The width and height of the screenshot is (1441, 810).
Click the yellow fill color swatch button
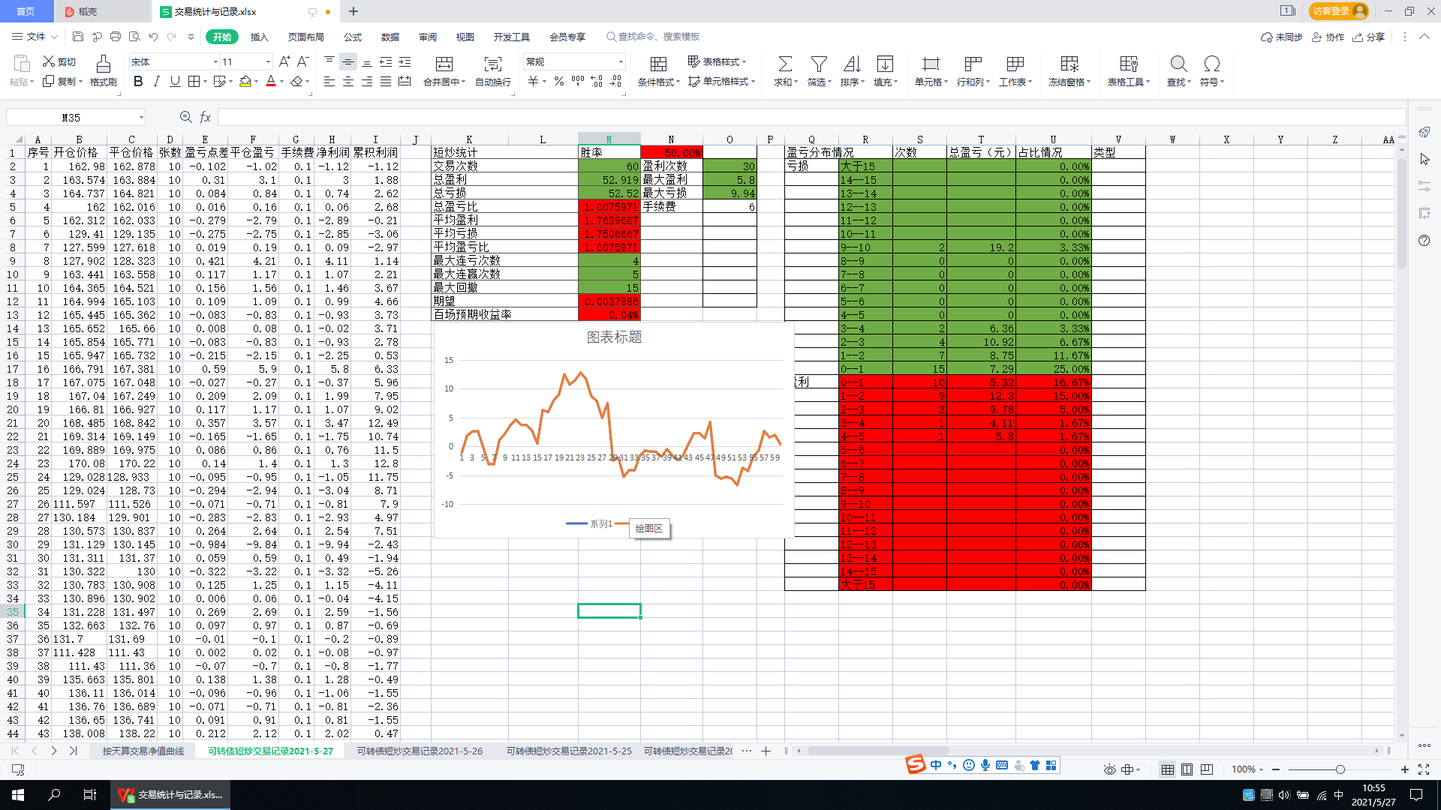pyautogui.click(x=245, y=81)
